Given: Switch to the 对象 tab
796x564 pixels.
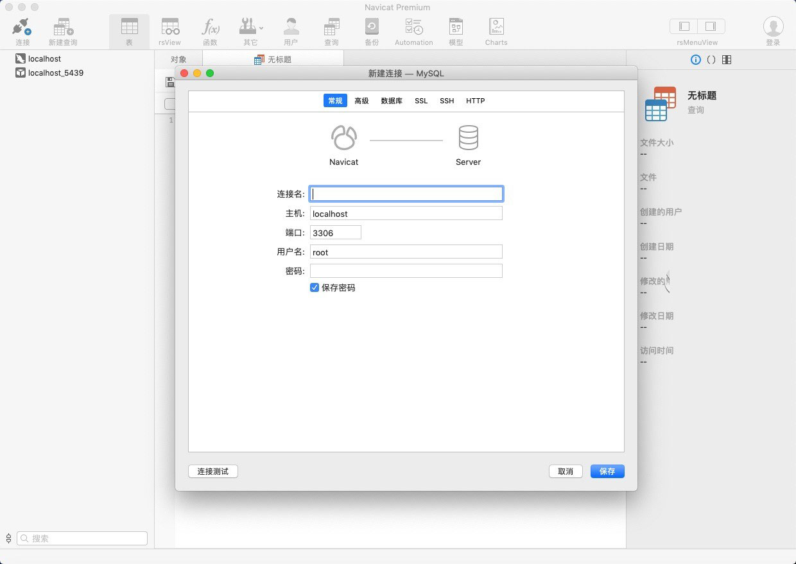Looking at the screenshot, I should pos(178,59).
